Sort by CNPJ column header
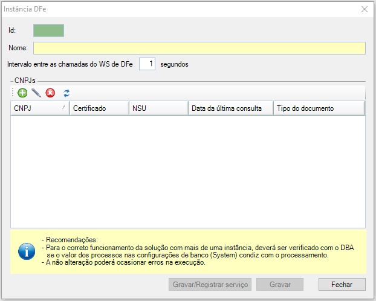The height and width of the screenshot is (301, 376). (40, 108)
